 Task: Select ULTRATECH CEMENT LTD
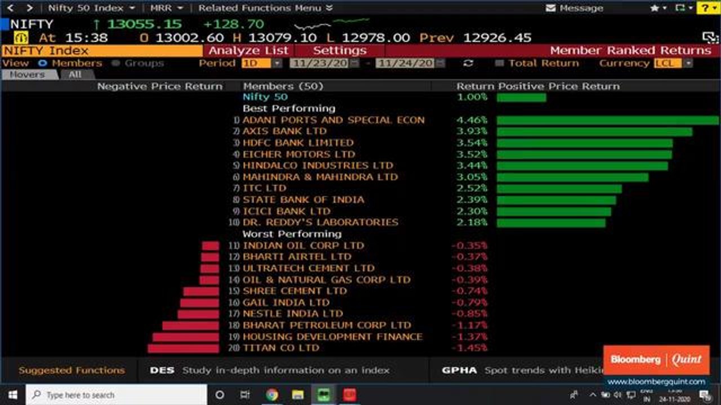pyautogui.click(x=308, y=268)
